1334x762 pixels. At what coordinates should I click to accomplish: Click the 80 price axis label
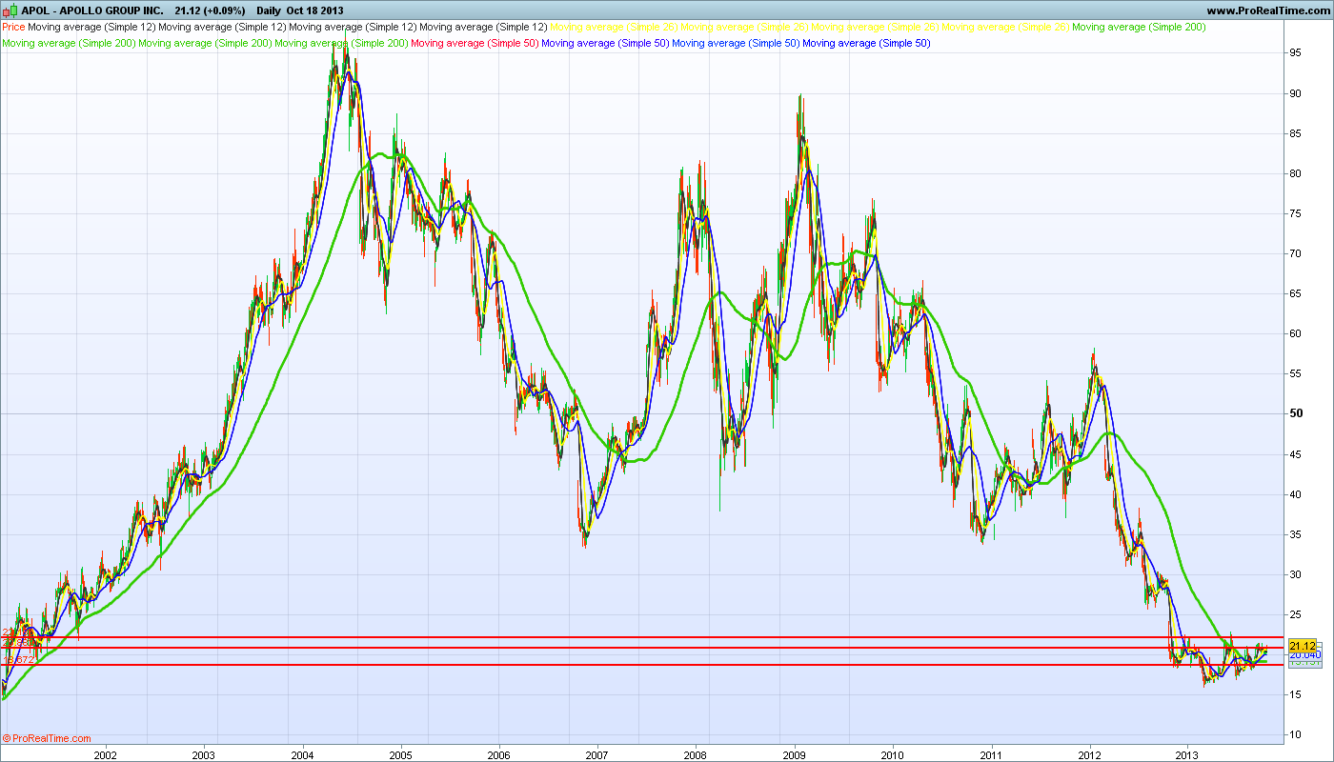click(1296, 173)
